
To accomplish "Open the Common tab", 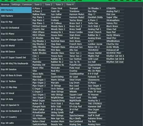I will click(x=27, y=4).
